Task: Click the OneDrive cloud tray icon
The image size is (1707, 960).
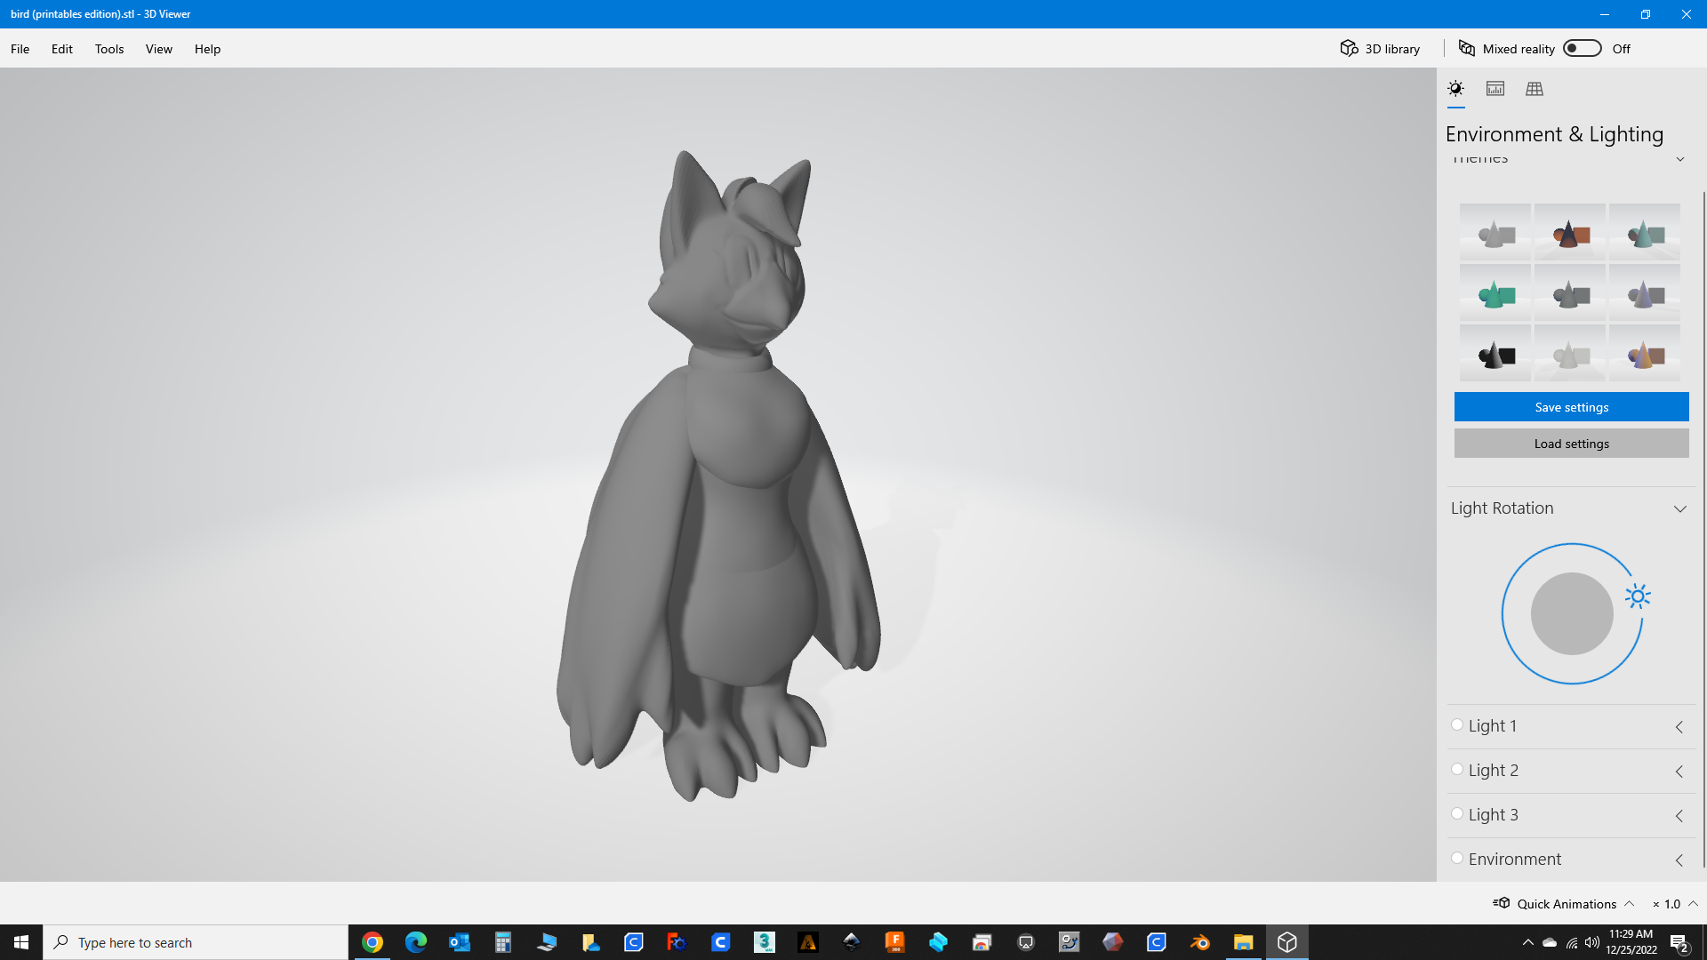Action: point(1550,942)
